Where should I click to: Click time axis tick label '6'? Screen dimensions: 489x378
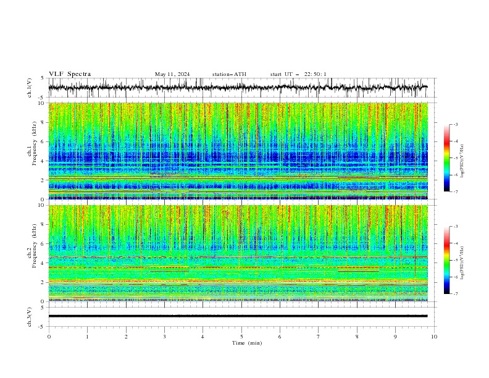pos(280,337)
